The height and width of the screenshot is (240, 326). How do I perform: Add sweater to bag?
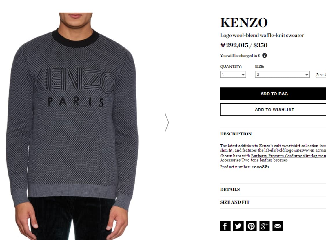point(273,94)
